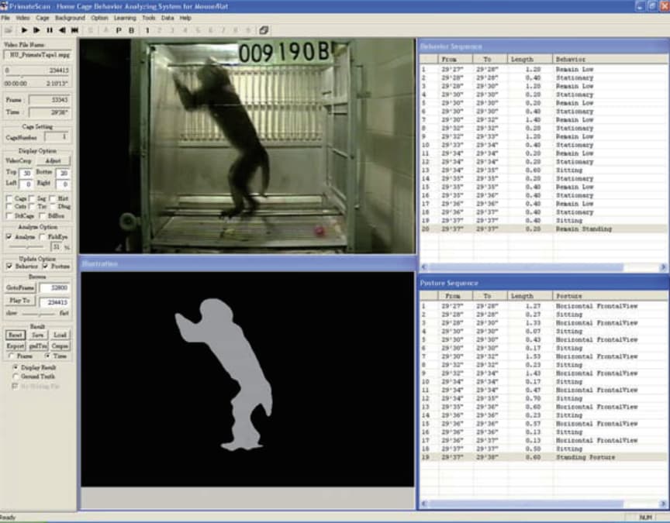Click the skip to end icon
The width and height of the screenshot is (670, 523).
(x=74, y=30)
